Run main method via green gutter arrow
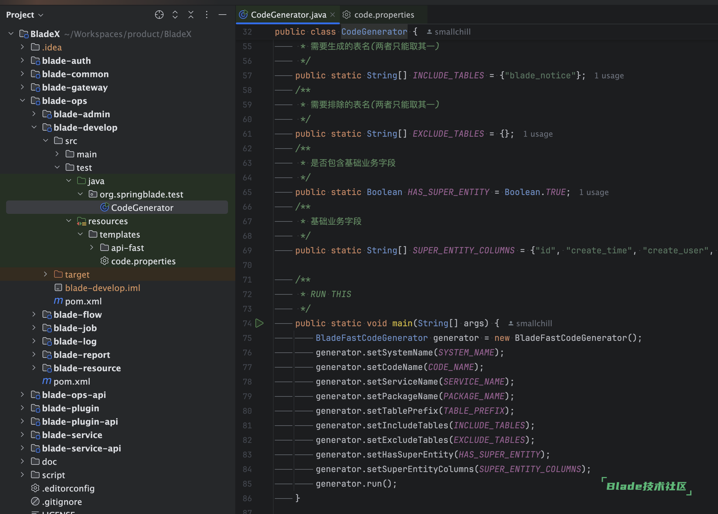718x514 pixels. 260,323
